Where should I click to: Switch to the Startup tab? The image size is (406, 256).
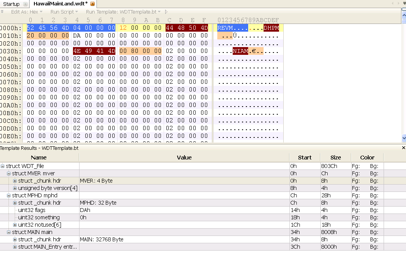[x=12, y=4]
